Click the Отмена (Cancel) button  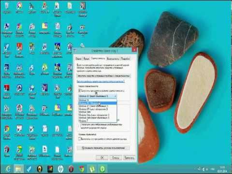[x=116, y=158]
